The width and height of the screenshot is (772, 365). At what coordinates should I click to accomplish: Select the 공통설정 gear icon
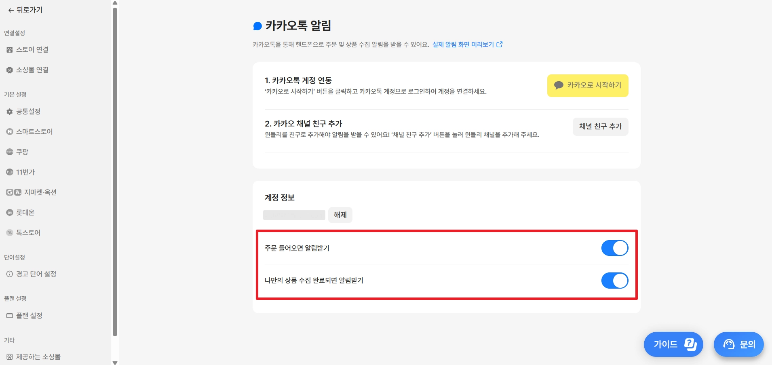[x=10, y=112]
